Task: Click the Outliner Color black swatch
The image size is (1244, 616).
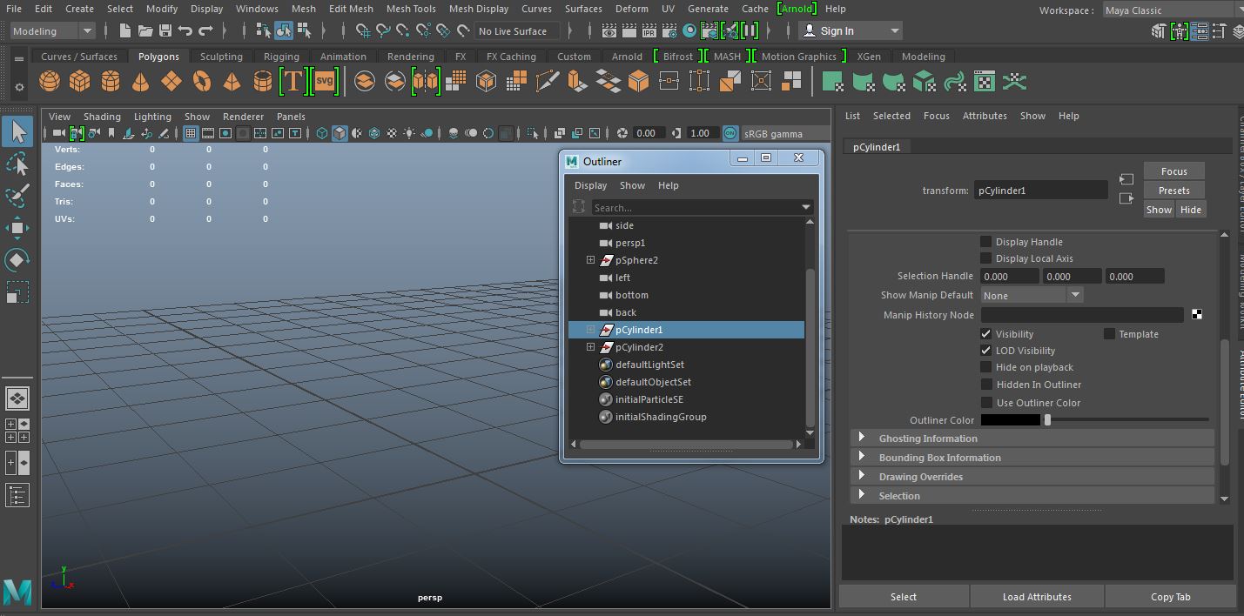Action: 1011,420
